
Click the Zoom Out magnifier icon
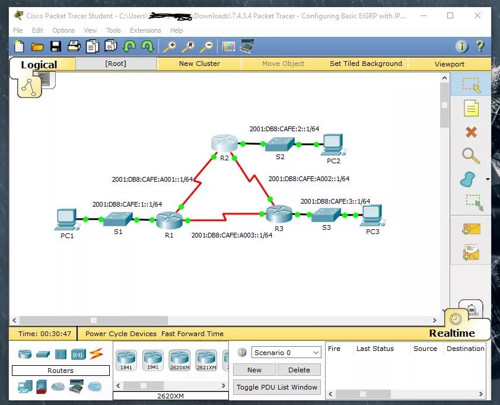[206, 46]
